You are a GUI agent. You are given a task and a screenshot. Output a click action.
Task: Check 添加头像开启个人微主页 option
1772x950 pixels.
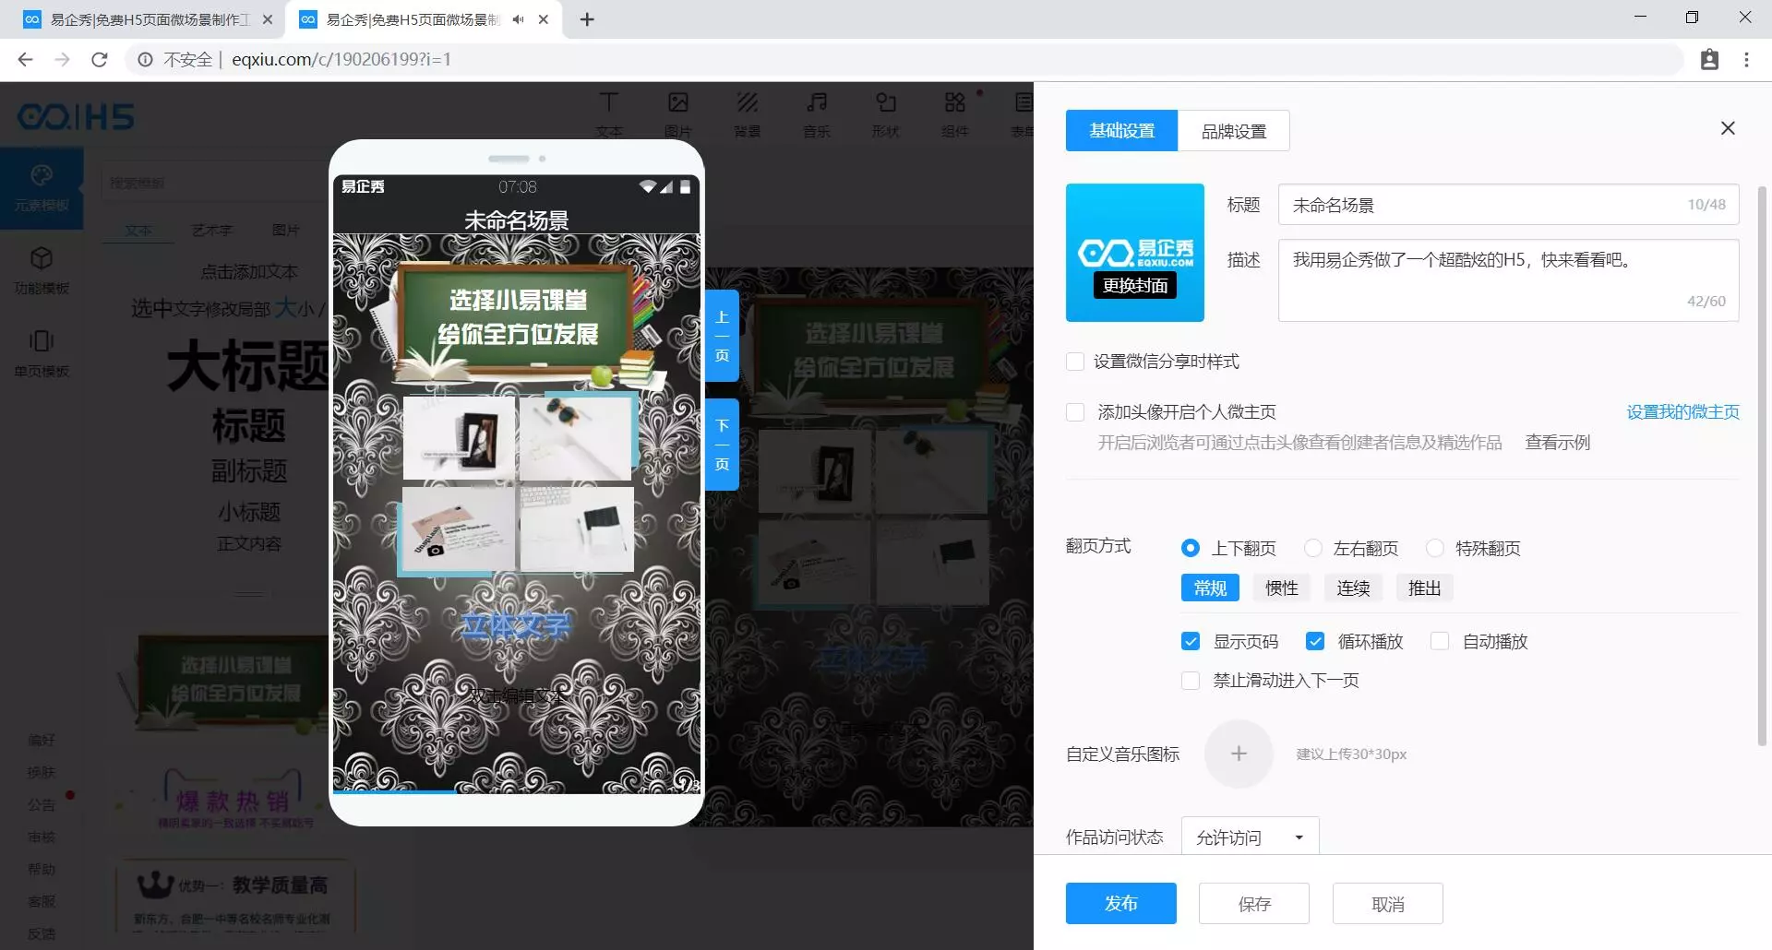coord(1075,412)
